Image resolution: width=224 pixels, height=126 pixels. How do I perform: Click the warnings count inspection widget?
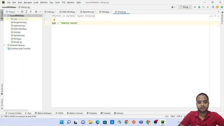[211, 16]
